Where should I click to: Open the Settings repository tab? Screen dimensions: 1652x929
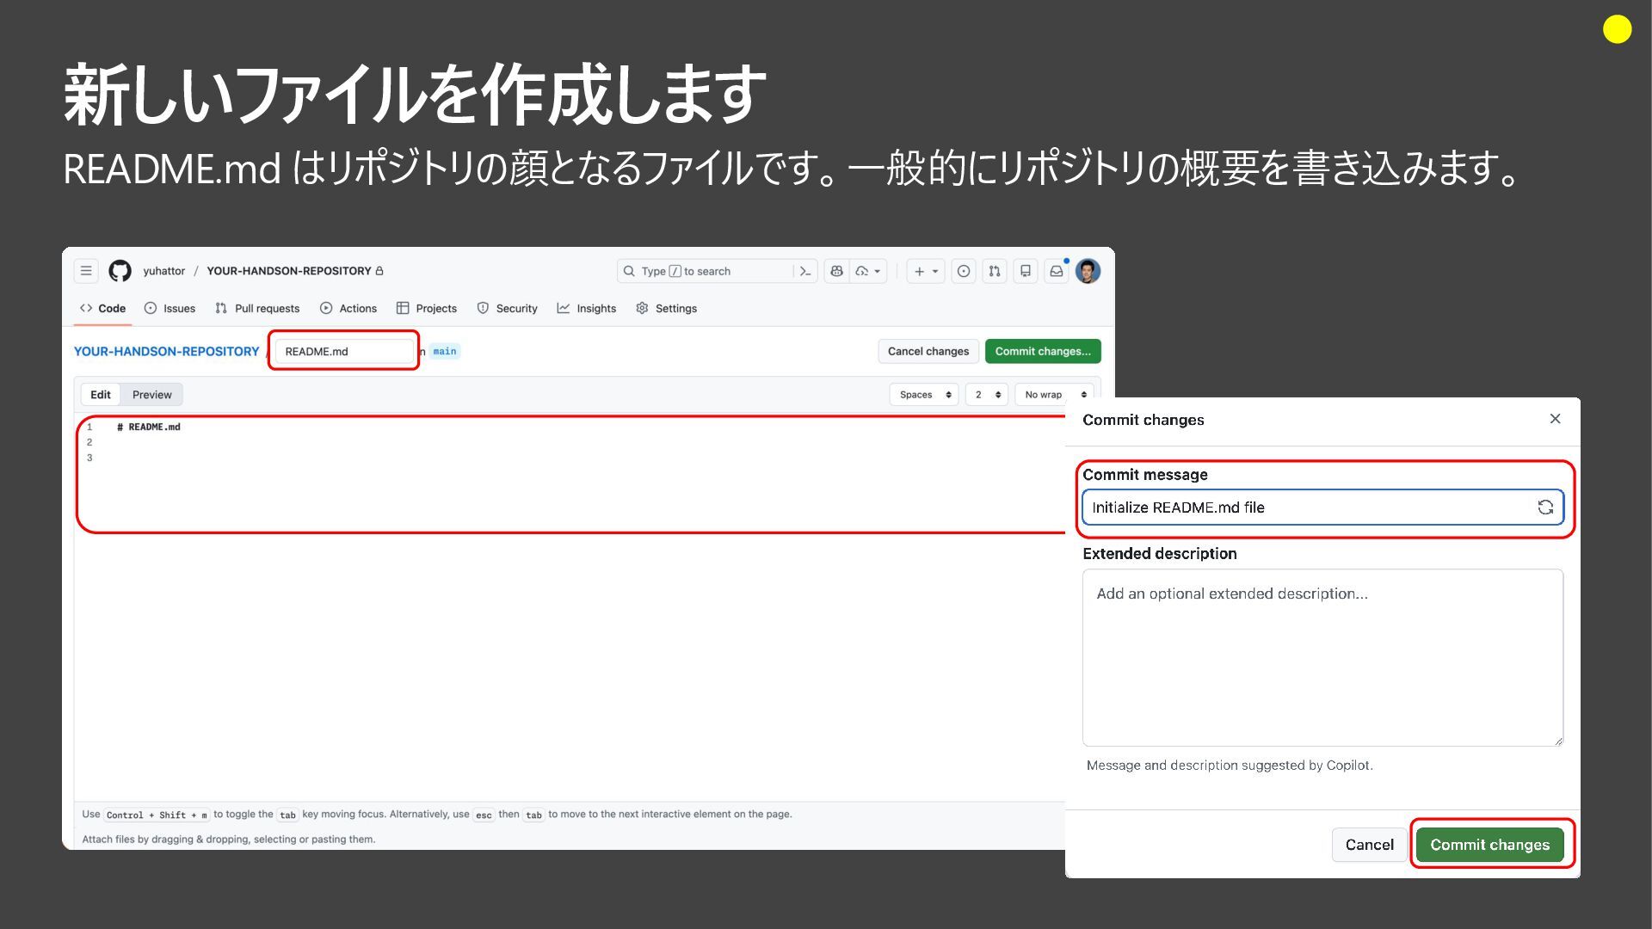click(x=667, y=308)
